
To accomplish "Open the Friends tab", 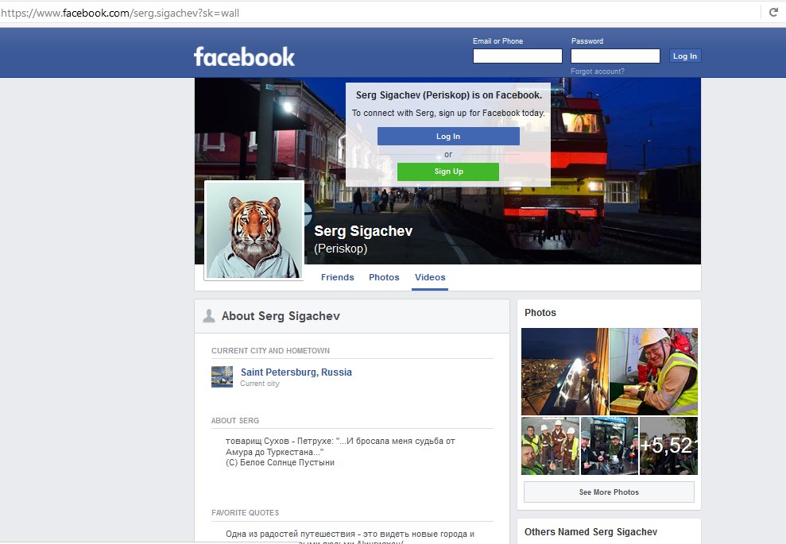I will tap(337, 277).
